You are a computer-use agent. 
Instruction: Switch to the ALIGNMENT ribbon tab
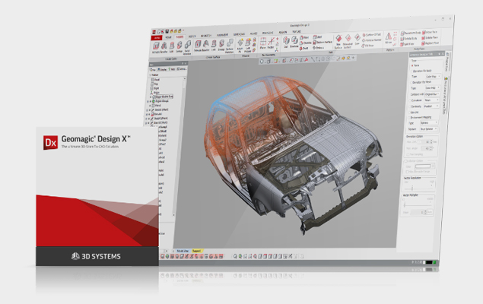pos(222,35)
